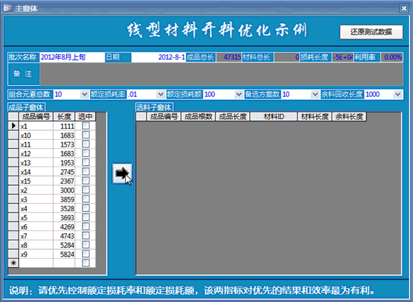This screenshot has height=302, width=413.
Task: Click the 还原测试数据 button
Action: click(x=371, y=32)
